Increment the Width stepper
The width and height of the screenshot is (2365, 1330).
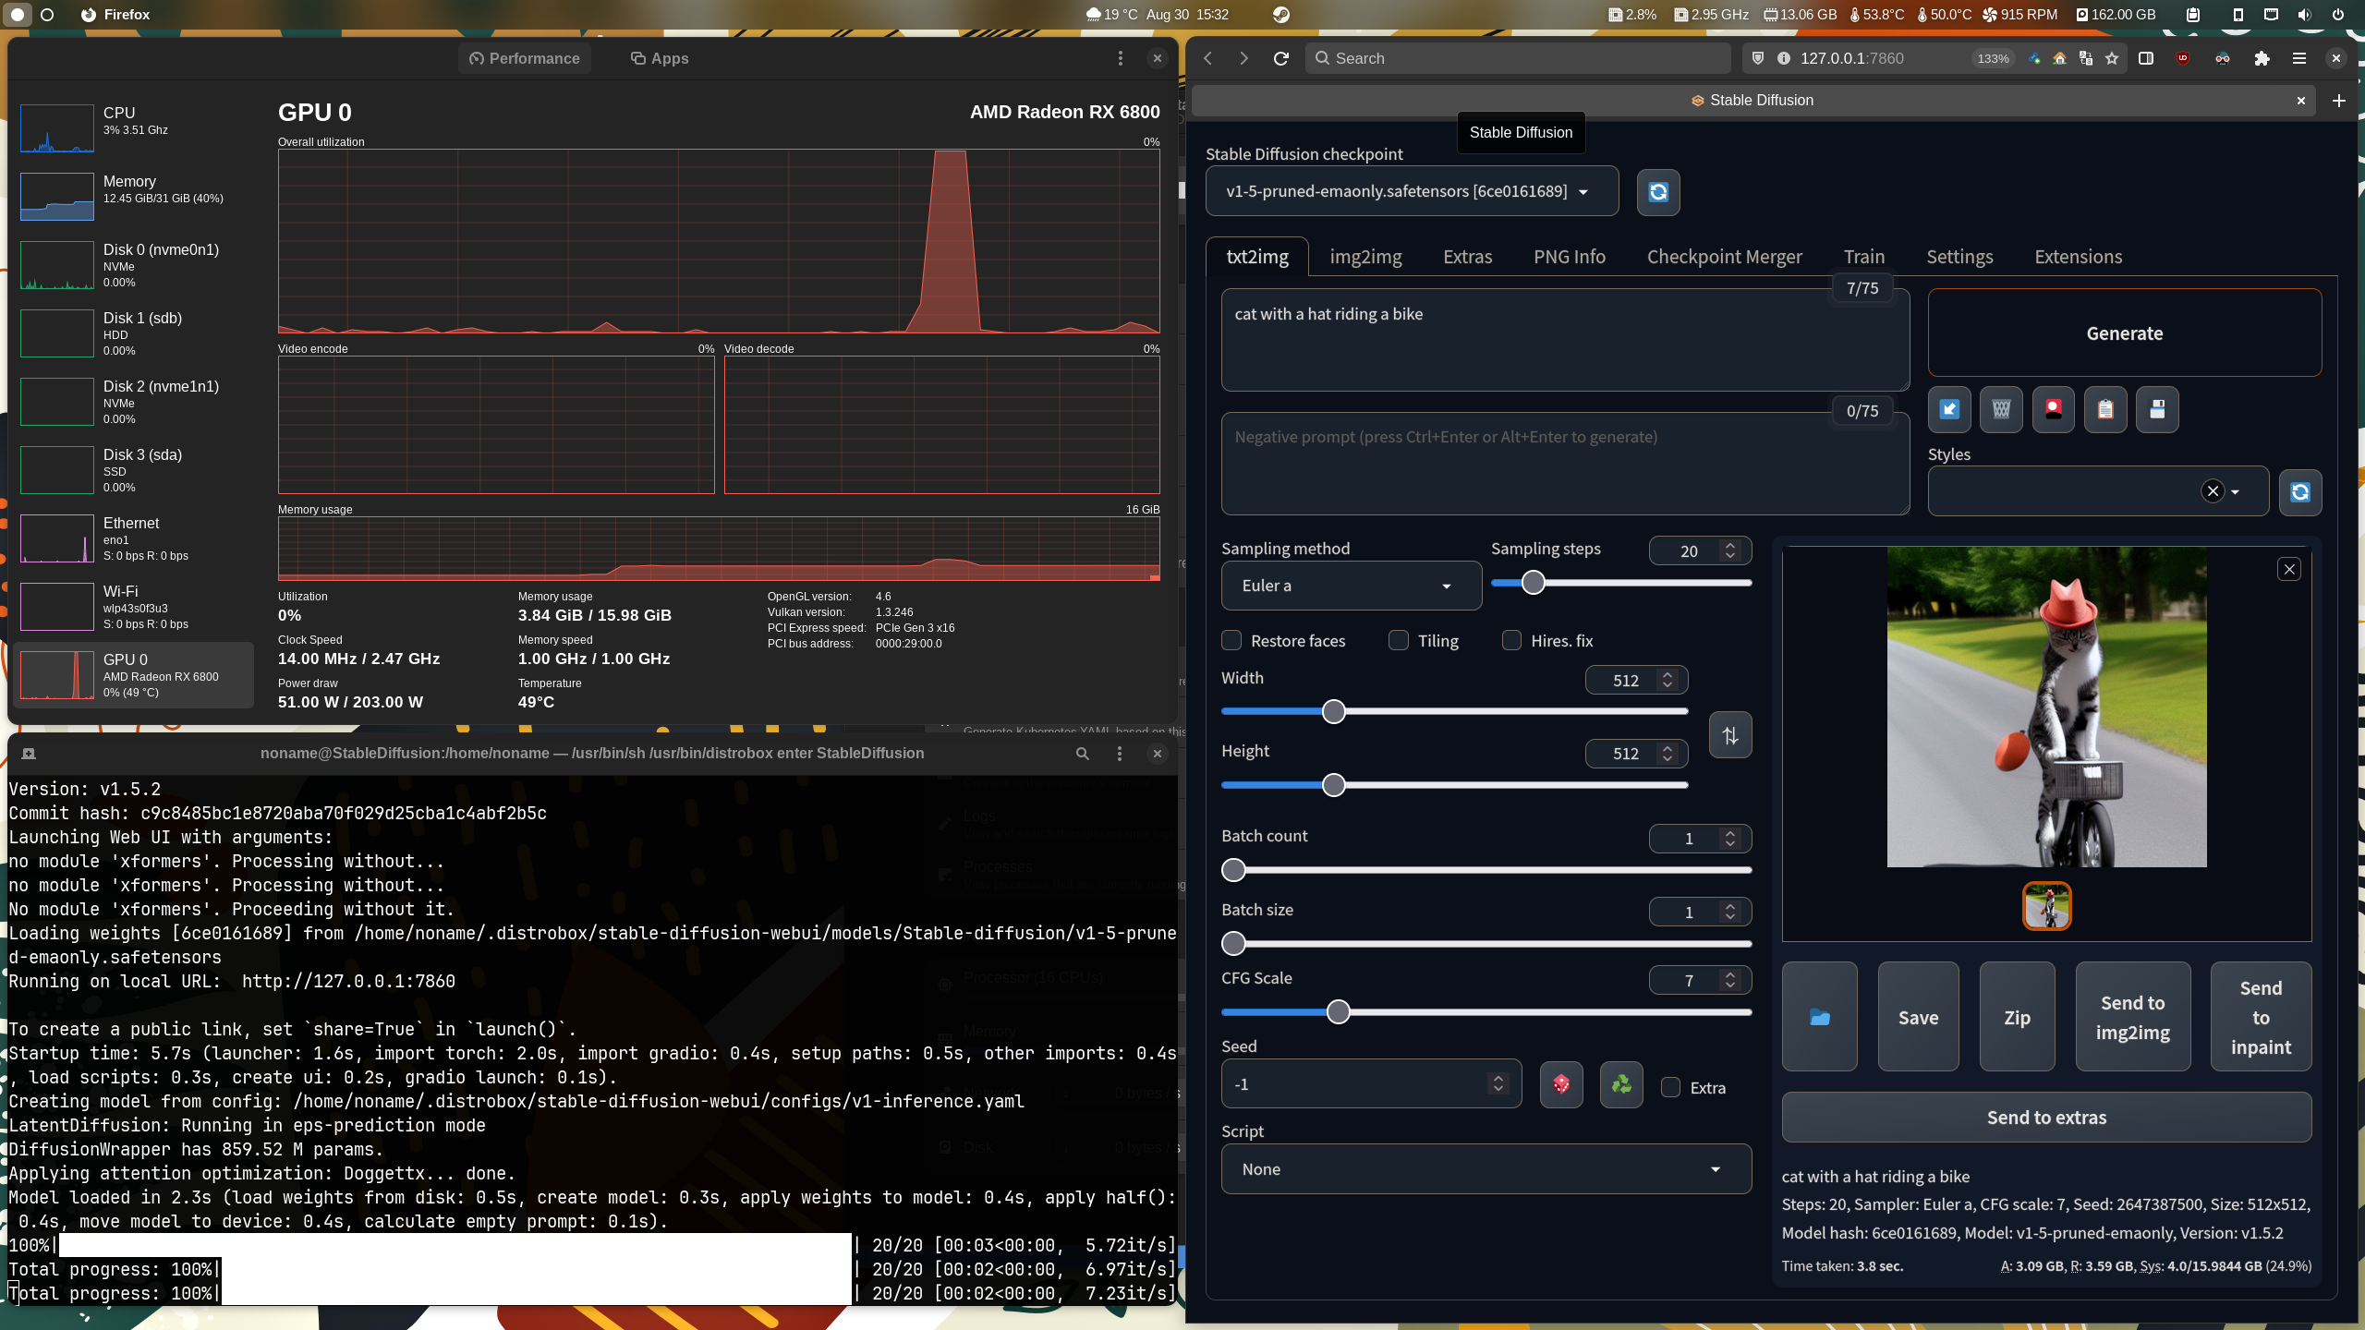point(1668,675)
